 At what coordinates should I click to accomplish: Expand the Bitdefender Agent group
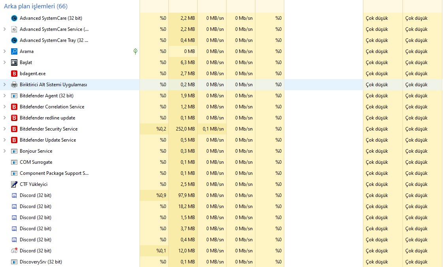pyautogui.click(x=4, y=95)
